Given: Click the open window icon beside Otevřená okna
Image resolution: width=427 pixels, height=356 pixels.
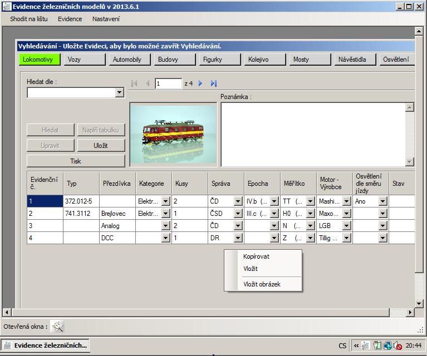Looking at the screenshot, I should tap(58, 327).
